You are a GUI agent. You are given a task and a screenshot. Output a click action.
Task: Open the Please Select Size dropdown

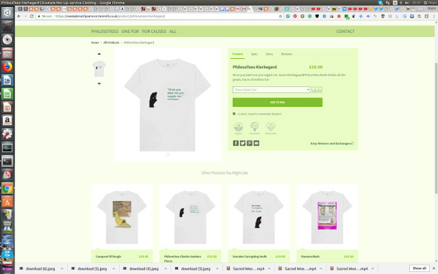click(271, 90)
